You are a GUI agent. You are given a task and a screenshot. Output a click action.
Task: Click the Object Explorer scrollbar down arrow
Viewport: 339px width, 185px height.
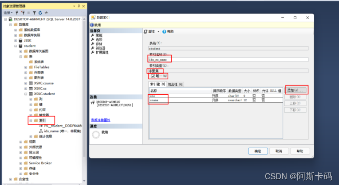point(84,181)
